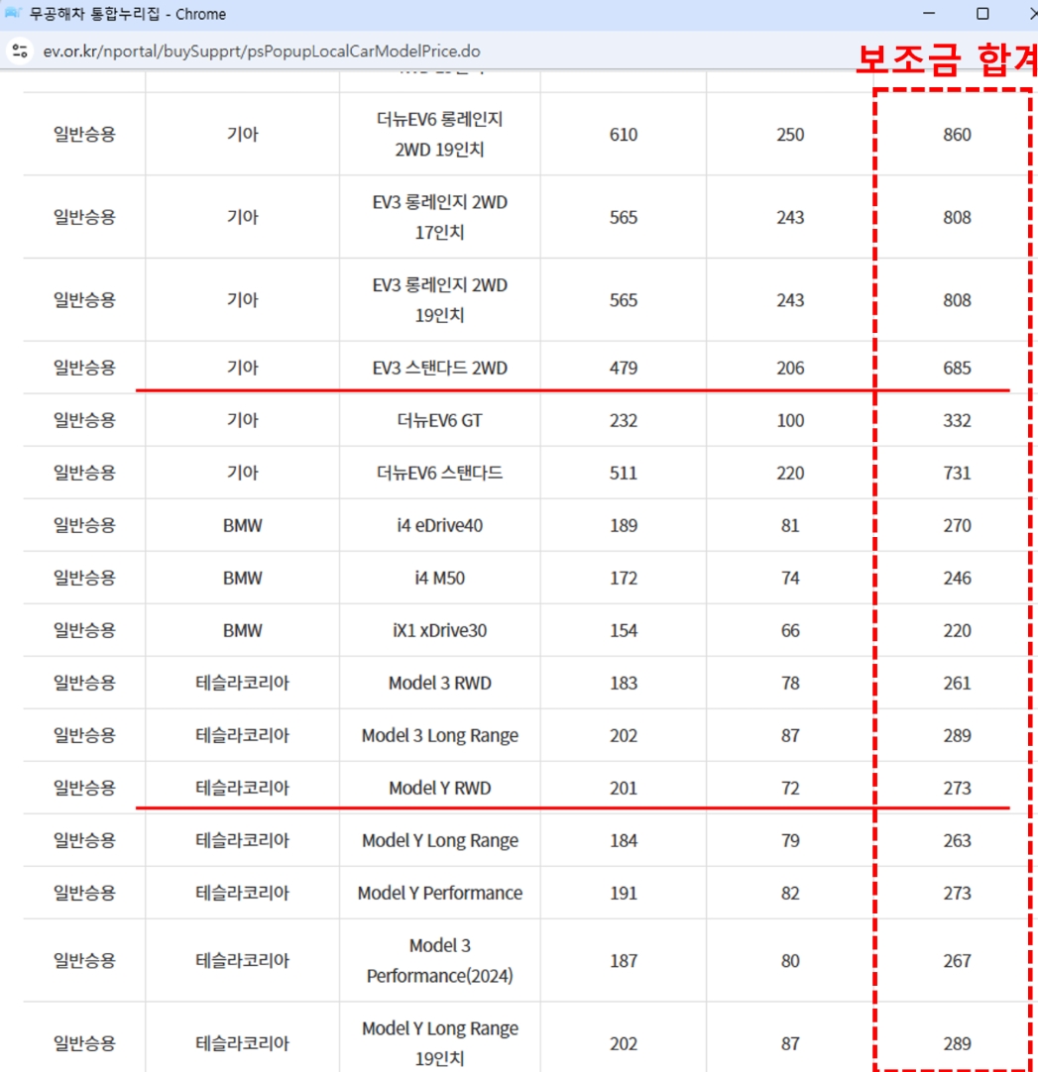Click the subsidy total 267 value
This screenshot has width=1038, height=1072.
[x=957, y=961]
